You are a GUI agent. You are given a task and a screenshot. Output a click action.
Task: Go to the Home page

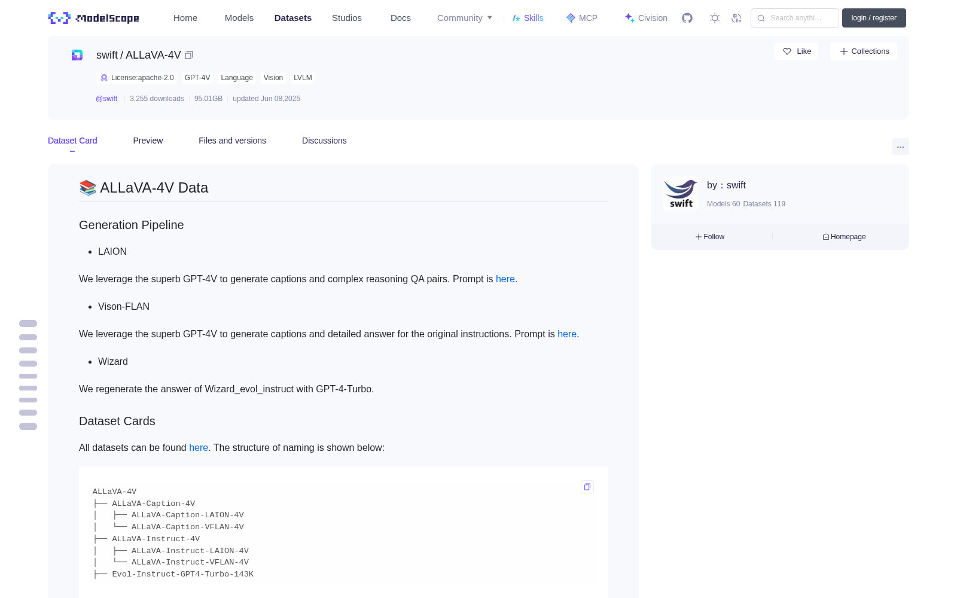tap(185, 18)
